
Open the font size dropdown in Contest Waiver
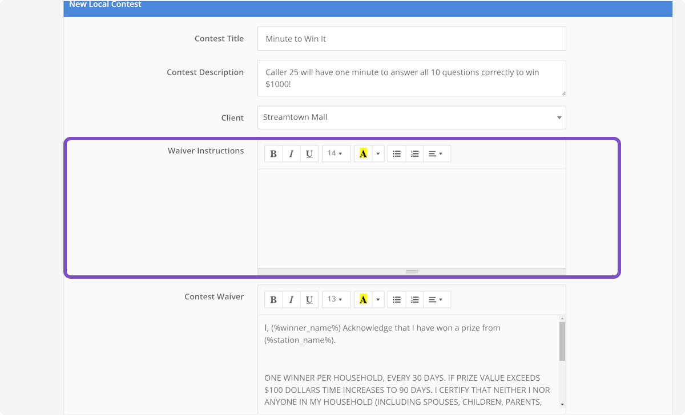336,299
